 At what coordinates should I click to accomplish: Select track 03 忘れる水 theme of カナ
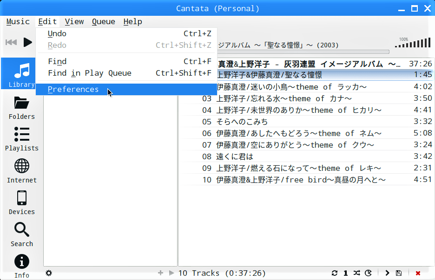tap(307, 98)
